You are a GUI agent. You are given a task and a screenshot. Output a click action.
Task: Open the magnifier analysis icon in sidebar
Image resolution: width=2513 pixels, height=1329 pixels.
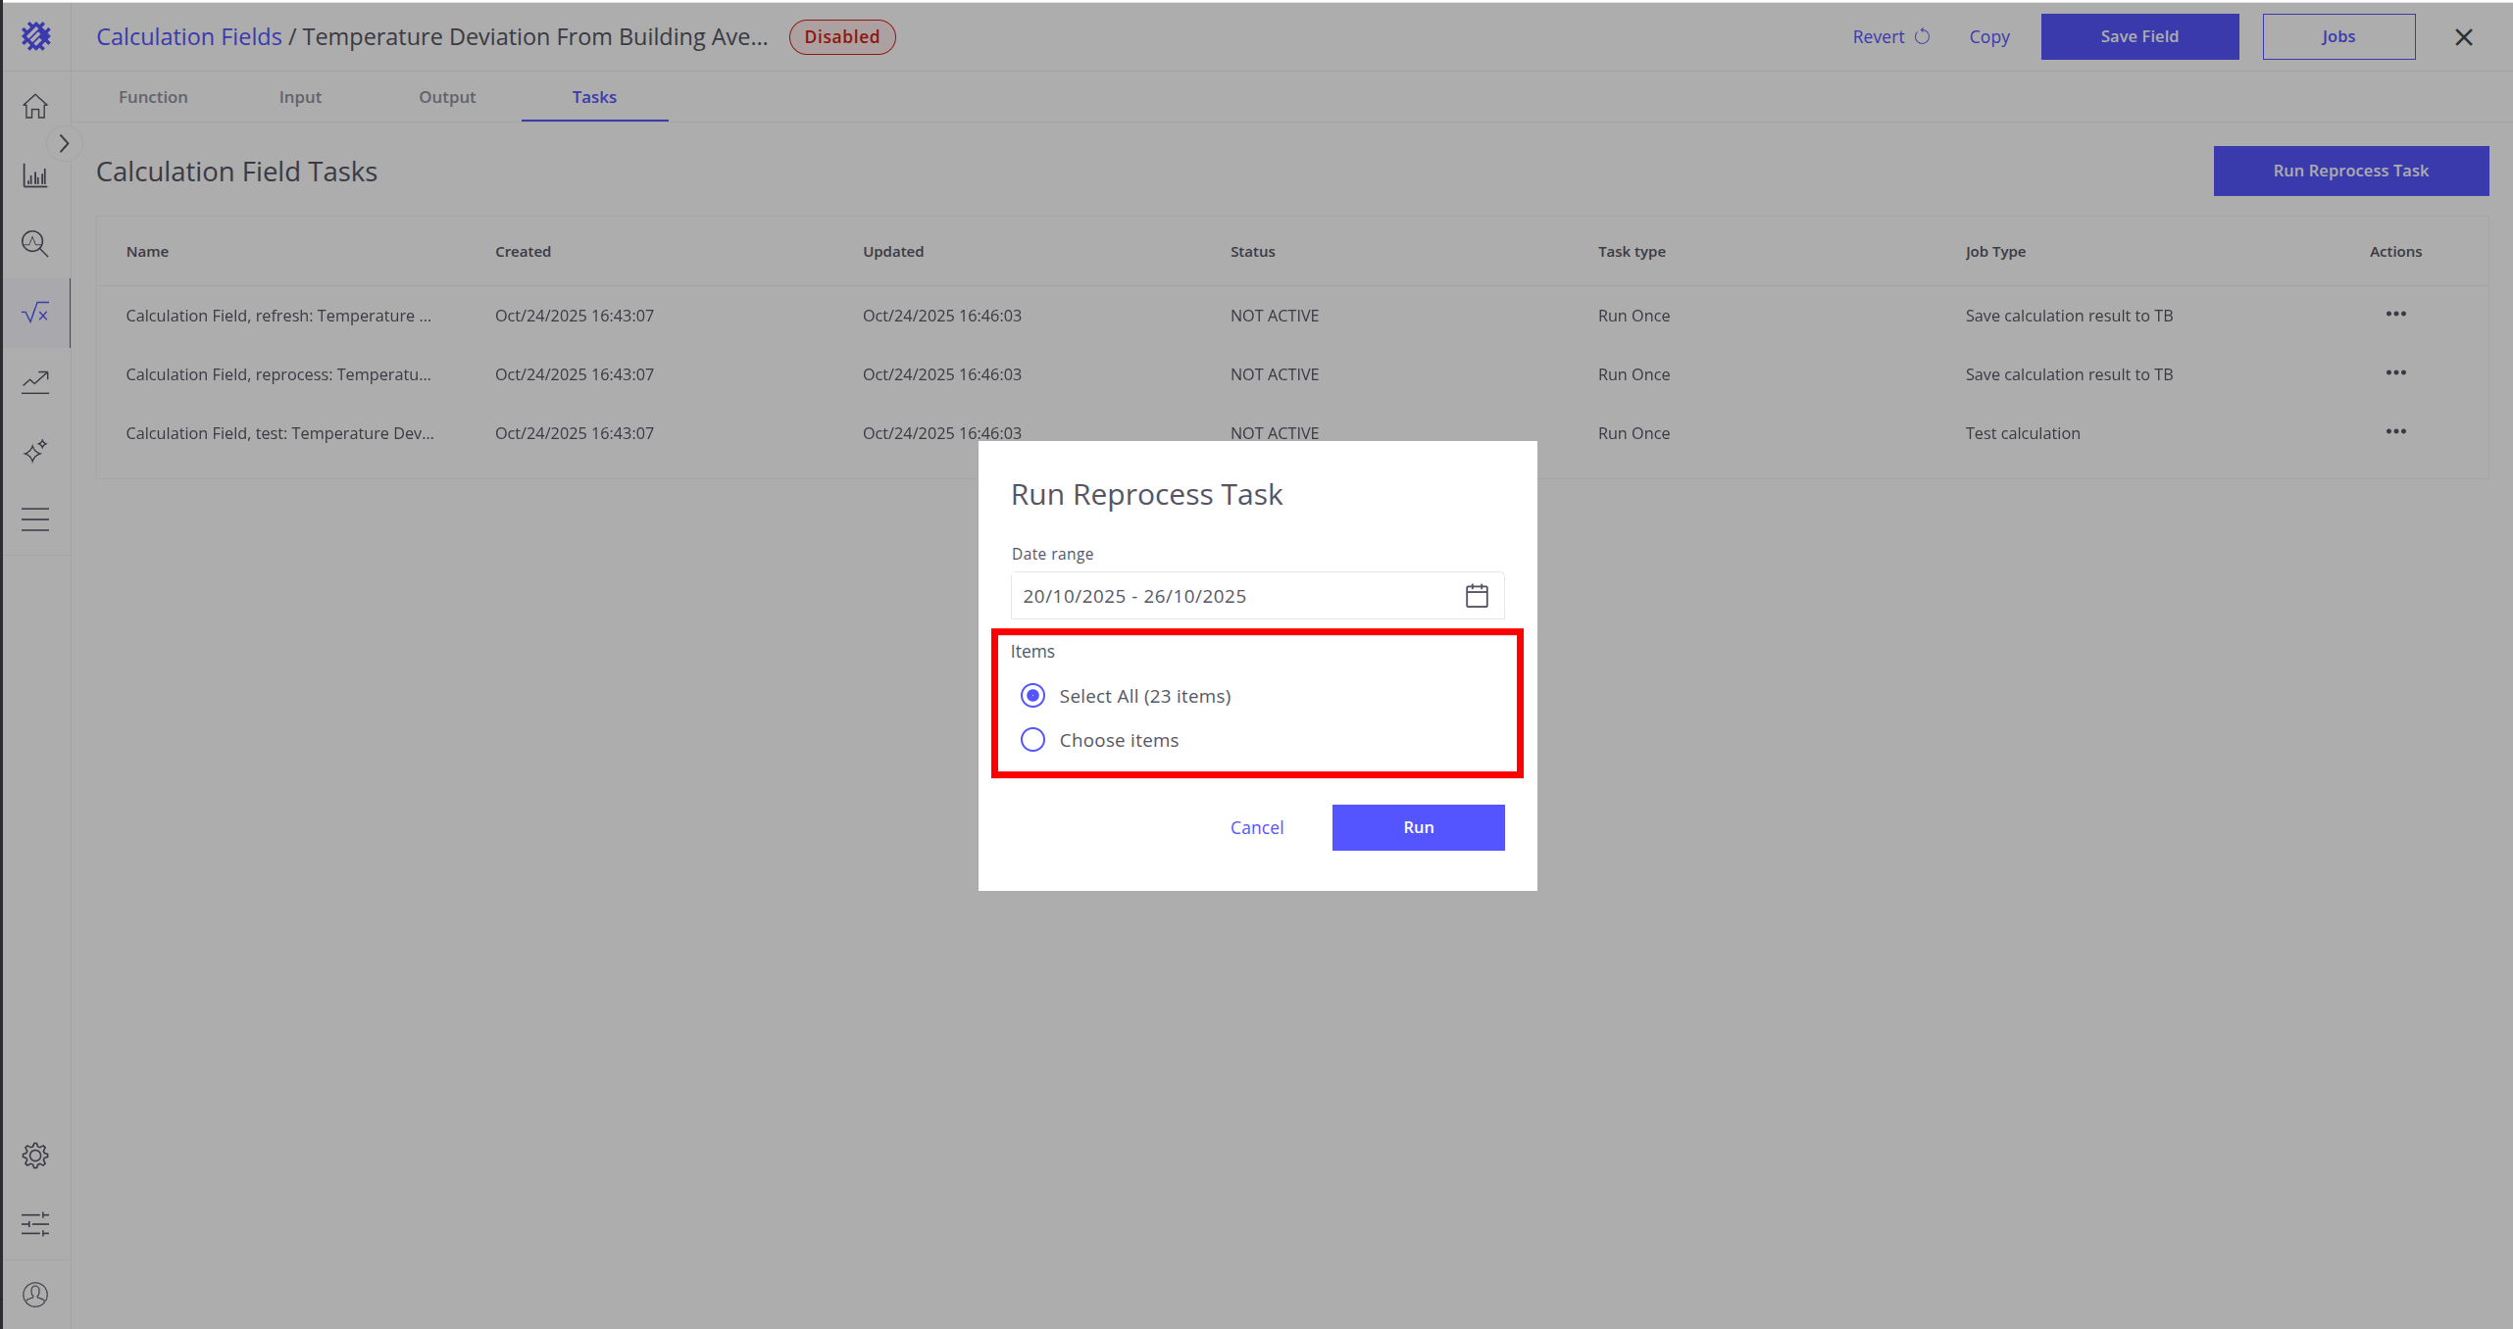click(x=35, y=243)
